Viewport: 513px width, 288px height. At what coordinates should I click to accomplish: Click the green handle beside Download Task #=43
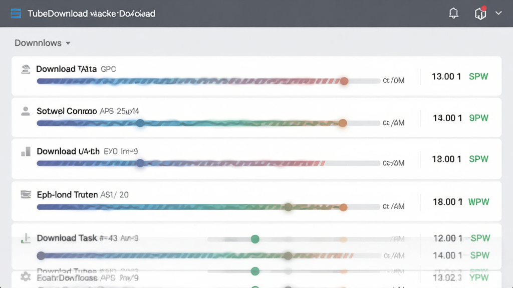[255, 239]
